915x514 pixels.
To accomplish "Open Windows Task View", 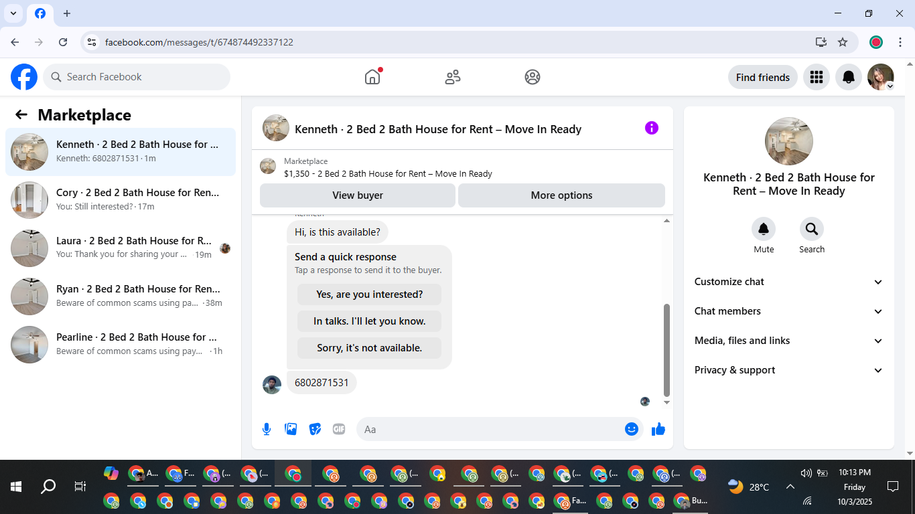I will tap(80, 487).
